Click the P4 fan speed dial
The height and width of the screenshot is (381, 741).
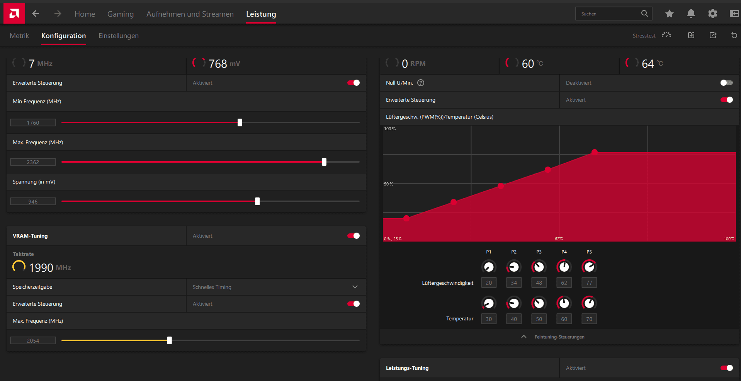[x=564, y=267]
